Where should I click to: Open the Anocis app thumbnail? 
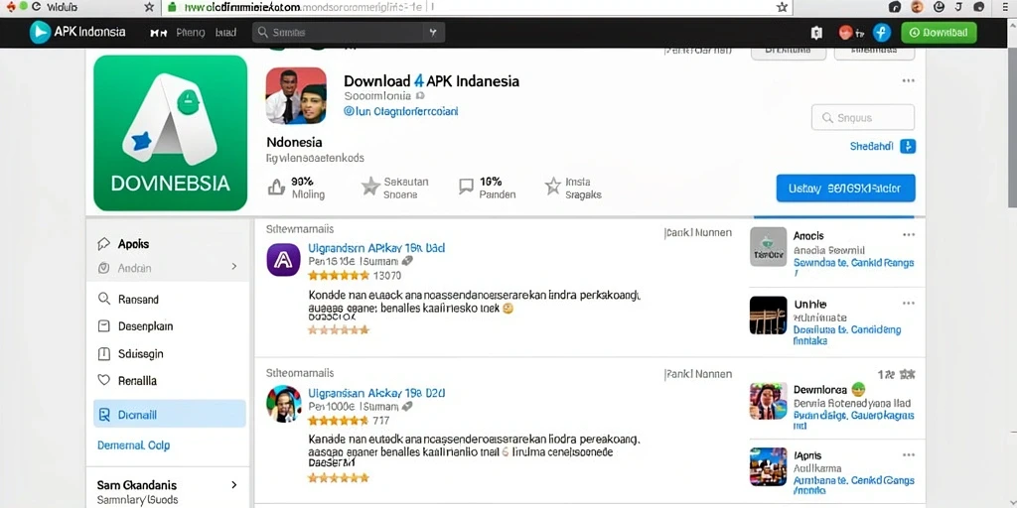point(769,247)
